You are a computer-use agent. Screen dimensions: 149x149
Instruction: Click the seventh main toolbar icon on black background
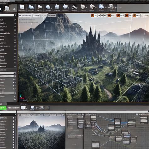[74, 7]
